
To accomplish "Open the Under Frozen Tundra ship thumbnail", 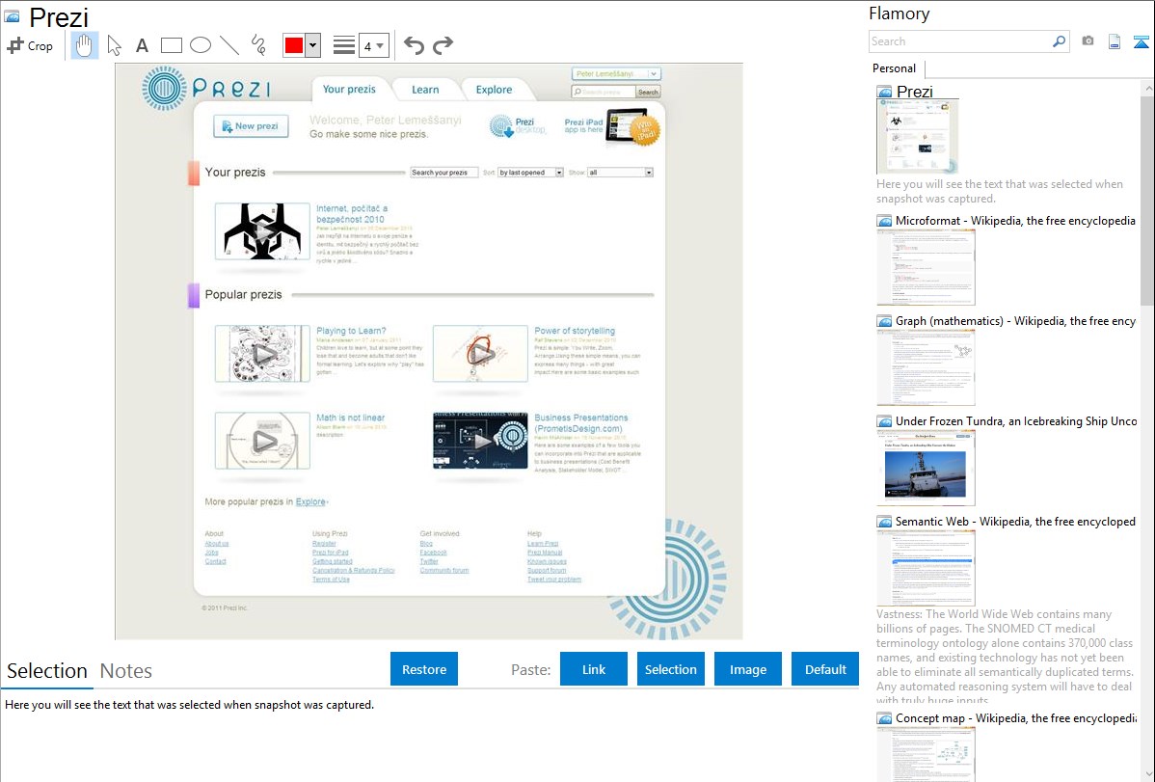I will 926,468.
